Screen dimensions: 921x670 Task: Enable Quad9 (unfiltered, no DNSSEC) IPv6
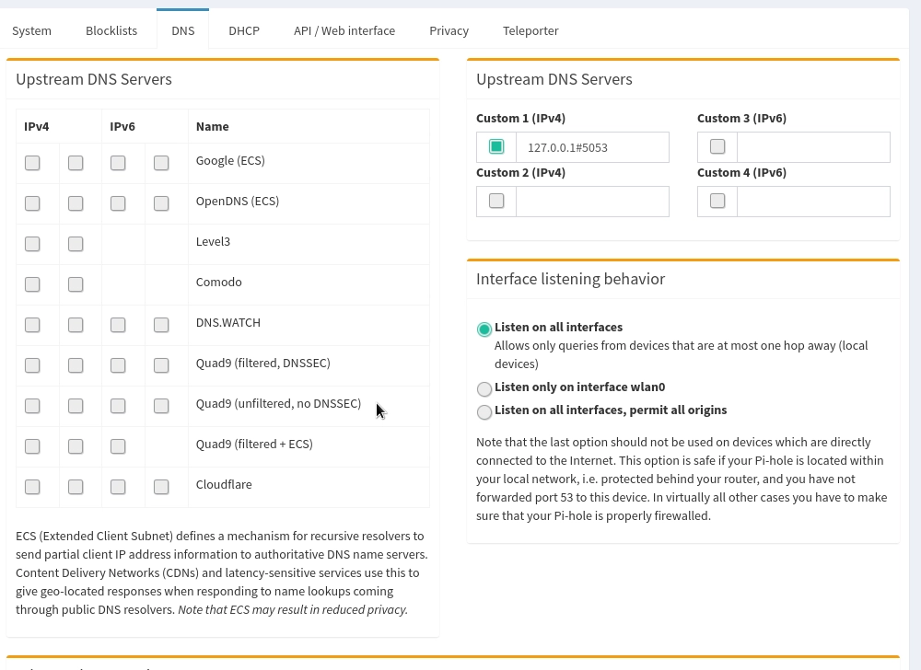[x=118, y=406]
